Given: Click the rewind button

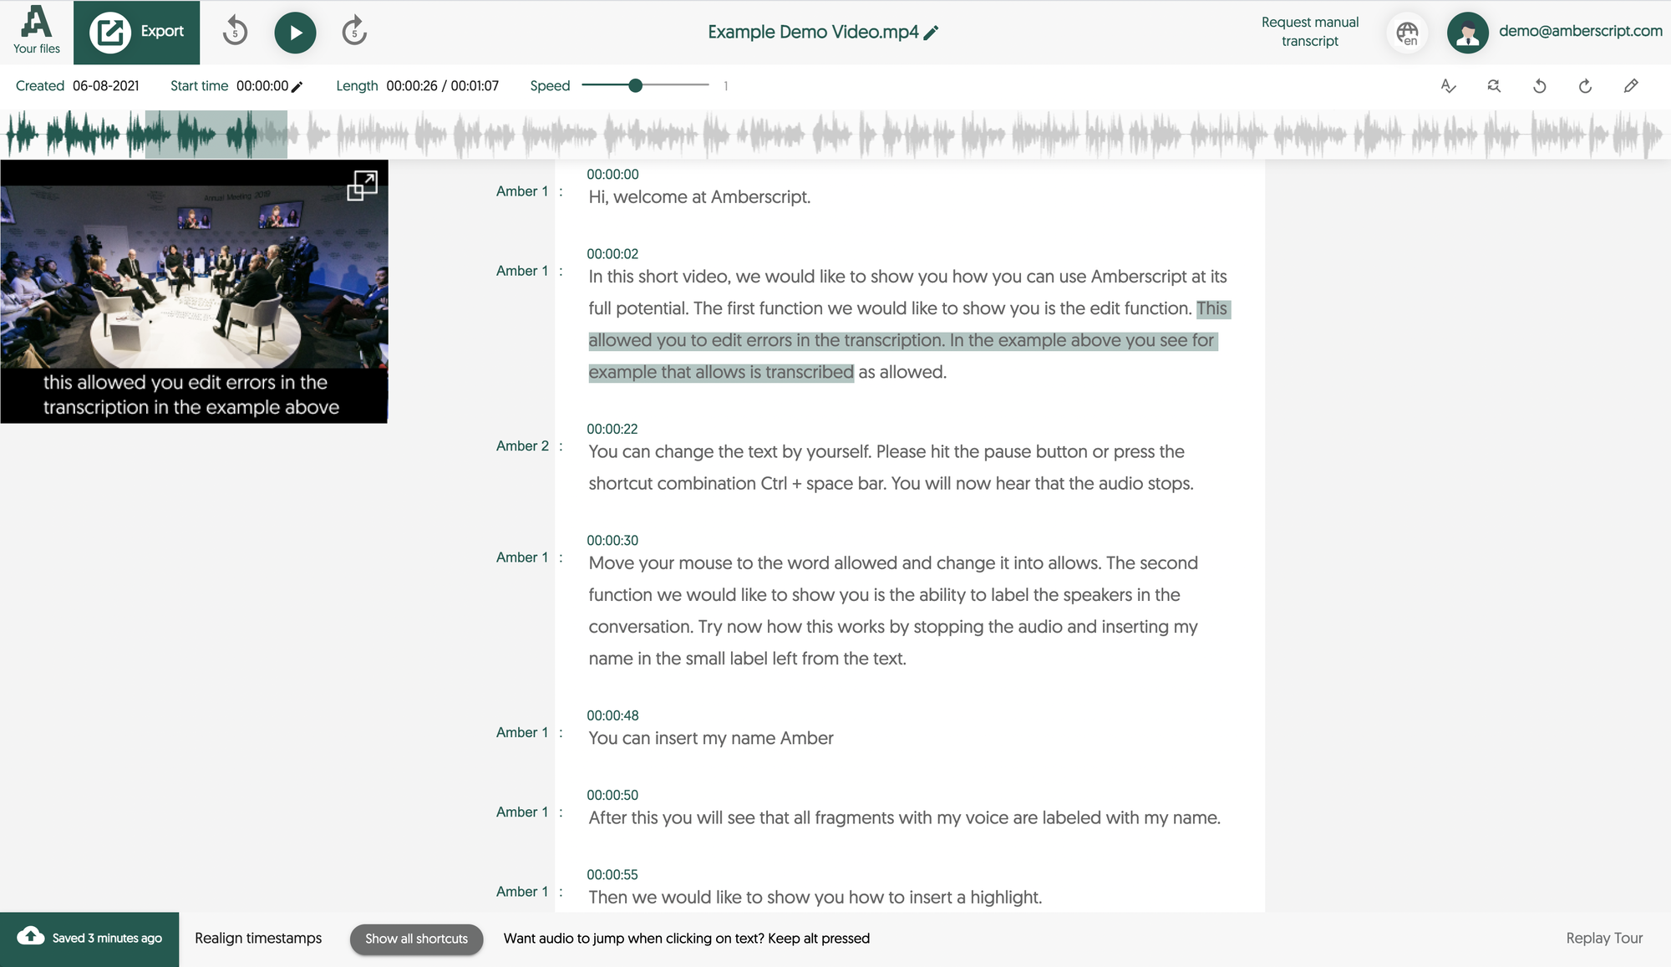Looking at the screenshot, I should [x=237, y=33].
